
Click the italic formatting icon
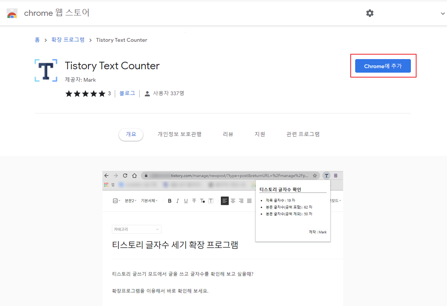tap(177, 201)
